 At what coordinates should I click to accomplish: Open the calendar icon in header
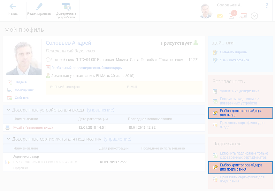pyautogui.click(x=243, y=16)
